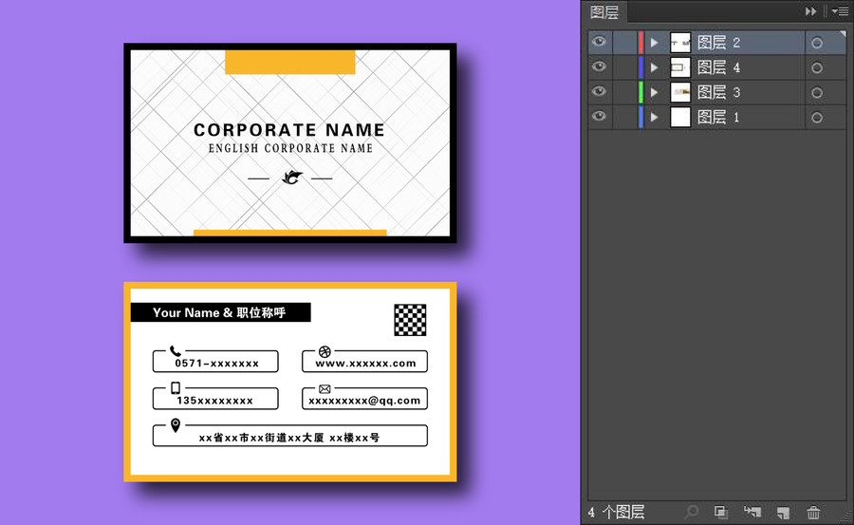The height and width of the screenshot is (525, 854).
Task: Lock 图层 1 using its lock column
Action: coord(624,117)
